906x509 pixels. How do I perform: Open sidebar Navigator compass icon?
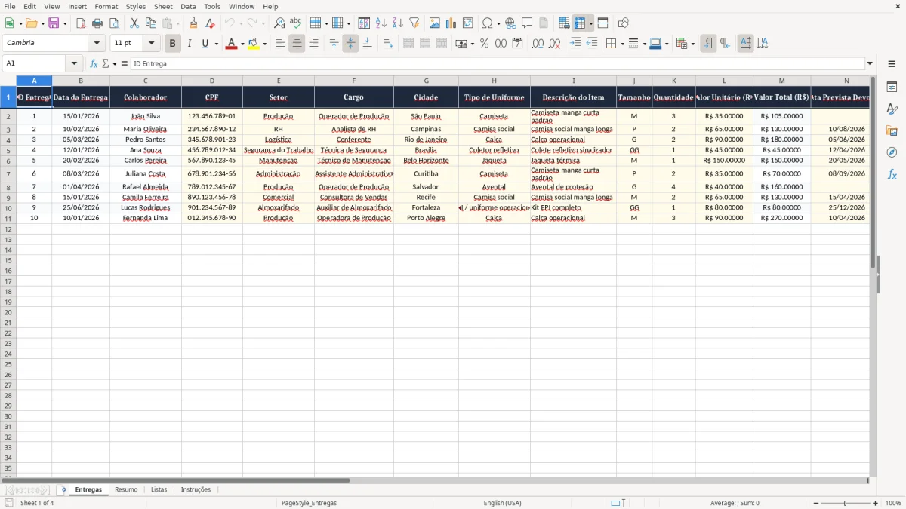pyautogui.click(x=892, y=152)
